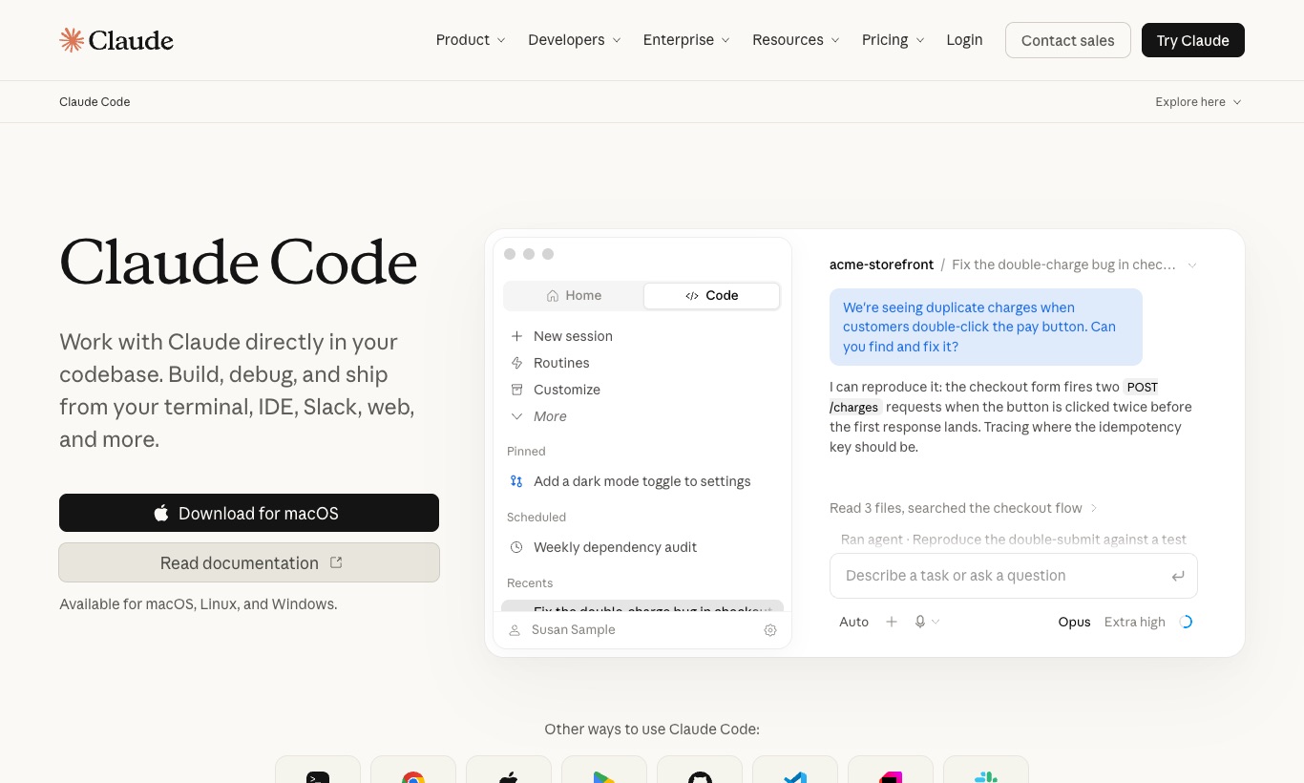Click the plus icon next to Auto

point(892,622)
